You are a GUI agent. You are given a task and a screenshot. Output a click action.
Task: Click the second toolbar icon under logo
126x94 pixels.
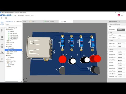click(6, 18)
